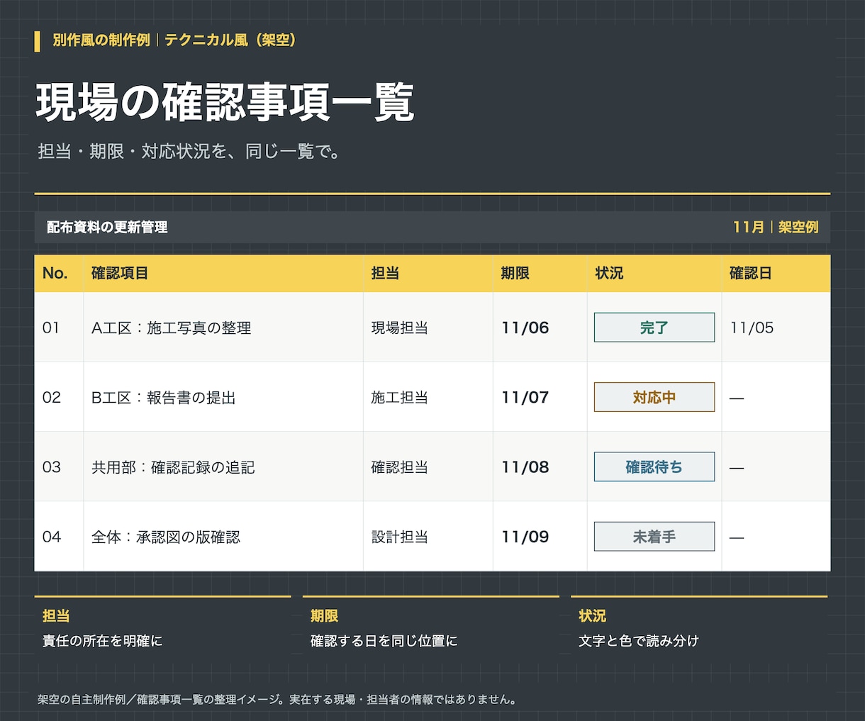Image resolution: width=865 pixels, height=721 pixels.
Task: Click the deadline 11/08
Action: pos(525,467)
